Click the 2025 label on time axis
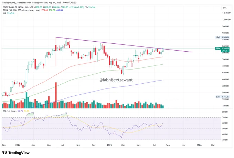234x158 pixels. coord(109,145)
